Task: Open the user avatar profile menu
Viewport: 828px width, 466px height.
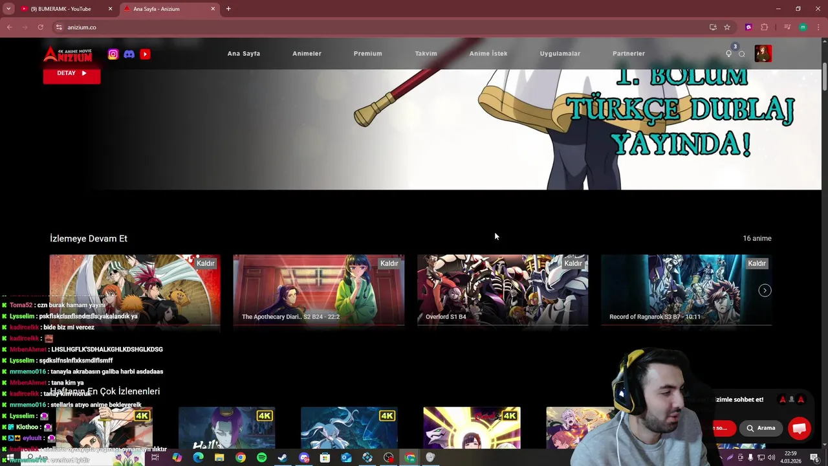Action: 763,54
